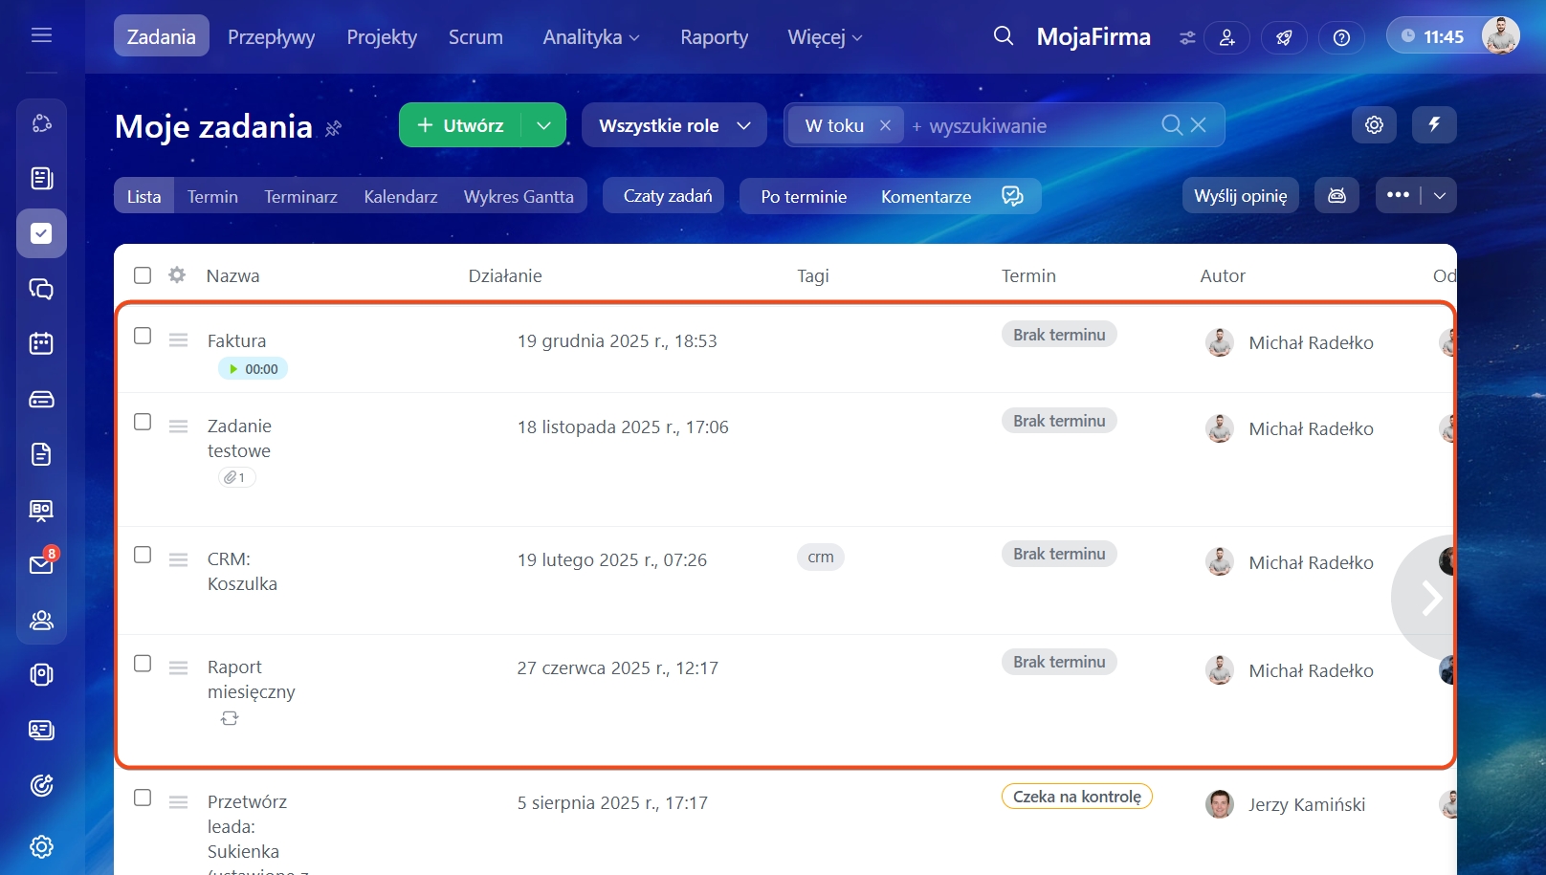The width and height of the screenshot is (1546, 875).
Task: Click the rocket icon in the top bar
Action: 1284,37
